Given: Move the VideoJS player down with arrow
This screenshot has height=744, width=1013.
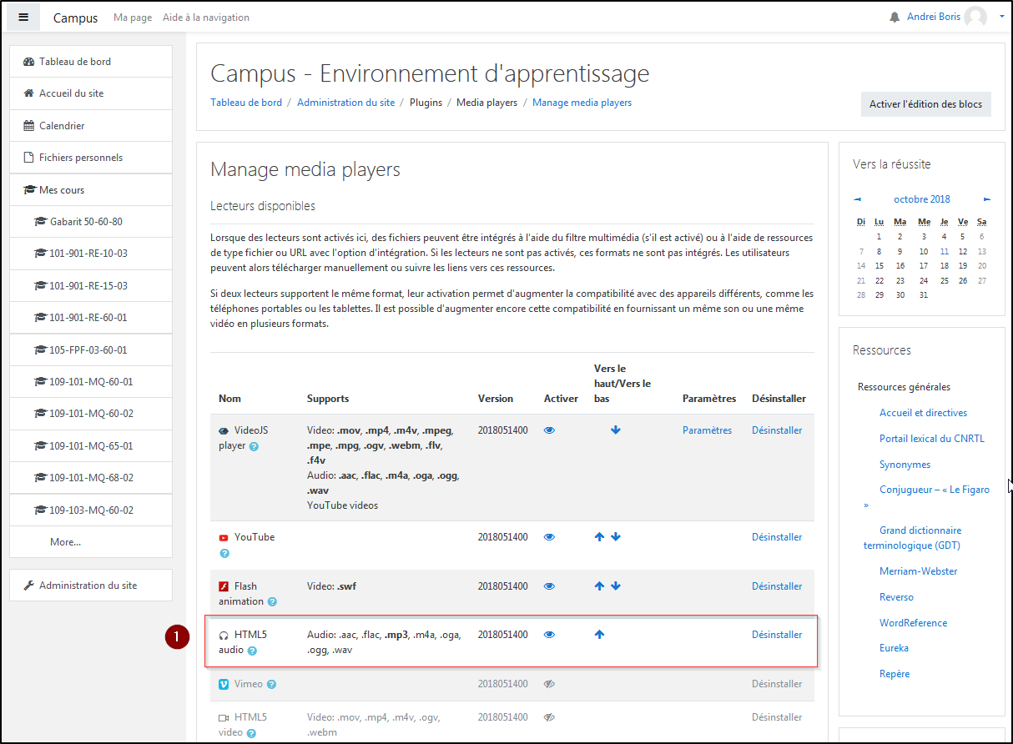Looking at the screenshot, I should [616, 430].
